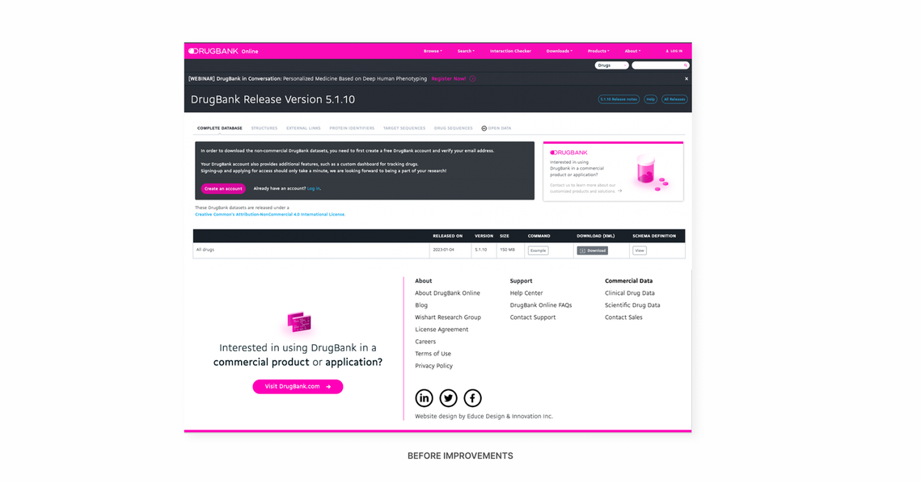Switch to the Protein Identifiers tab
Viewport: 921px width, 483px height.
[x=352, y=128]
